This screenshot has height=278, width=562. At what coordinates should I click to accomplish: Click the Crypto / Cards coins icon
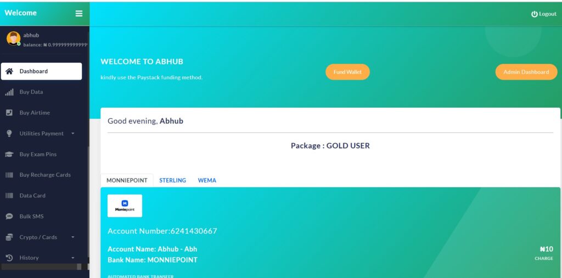click(9, 237)
